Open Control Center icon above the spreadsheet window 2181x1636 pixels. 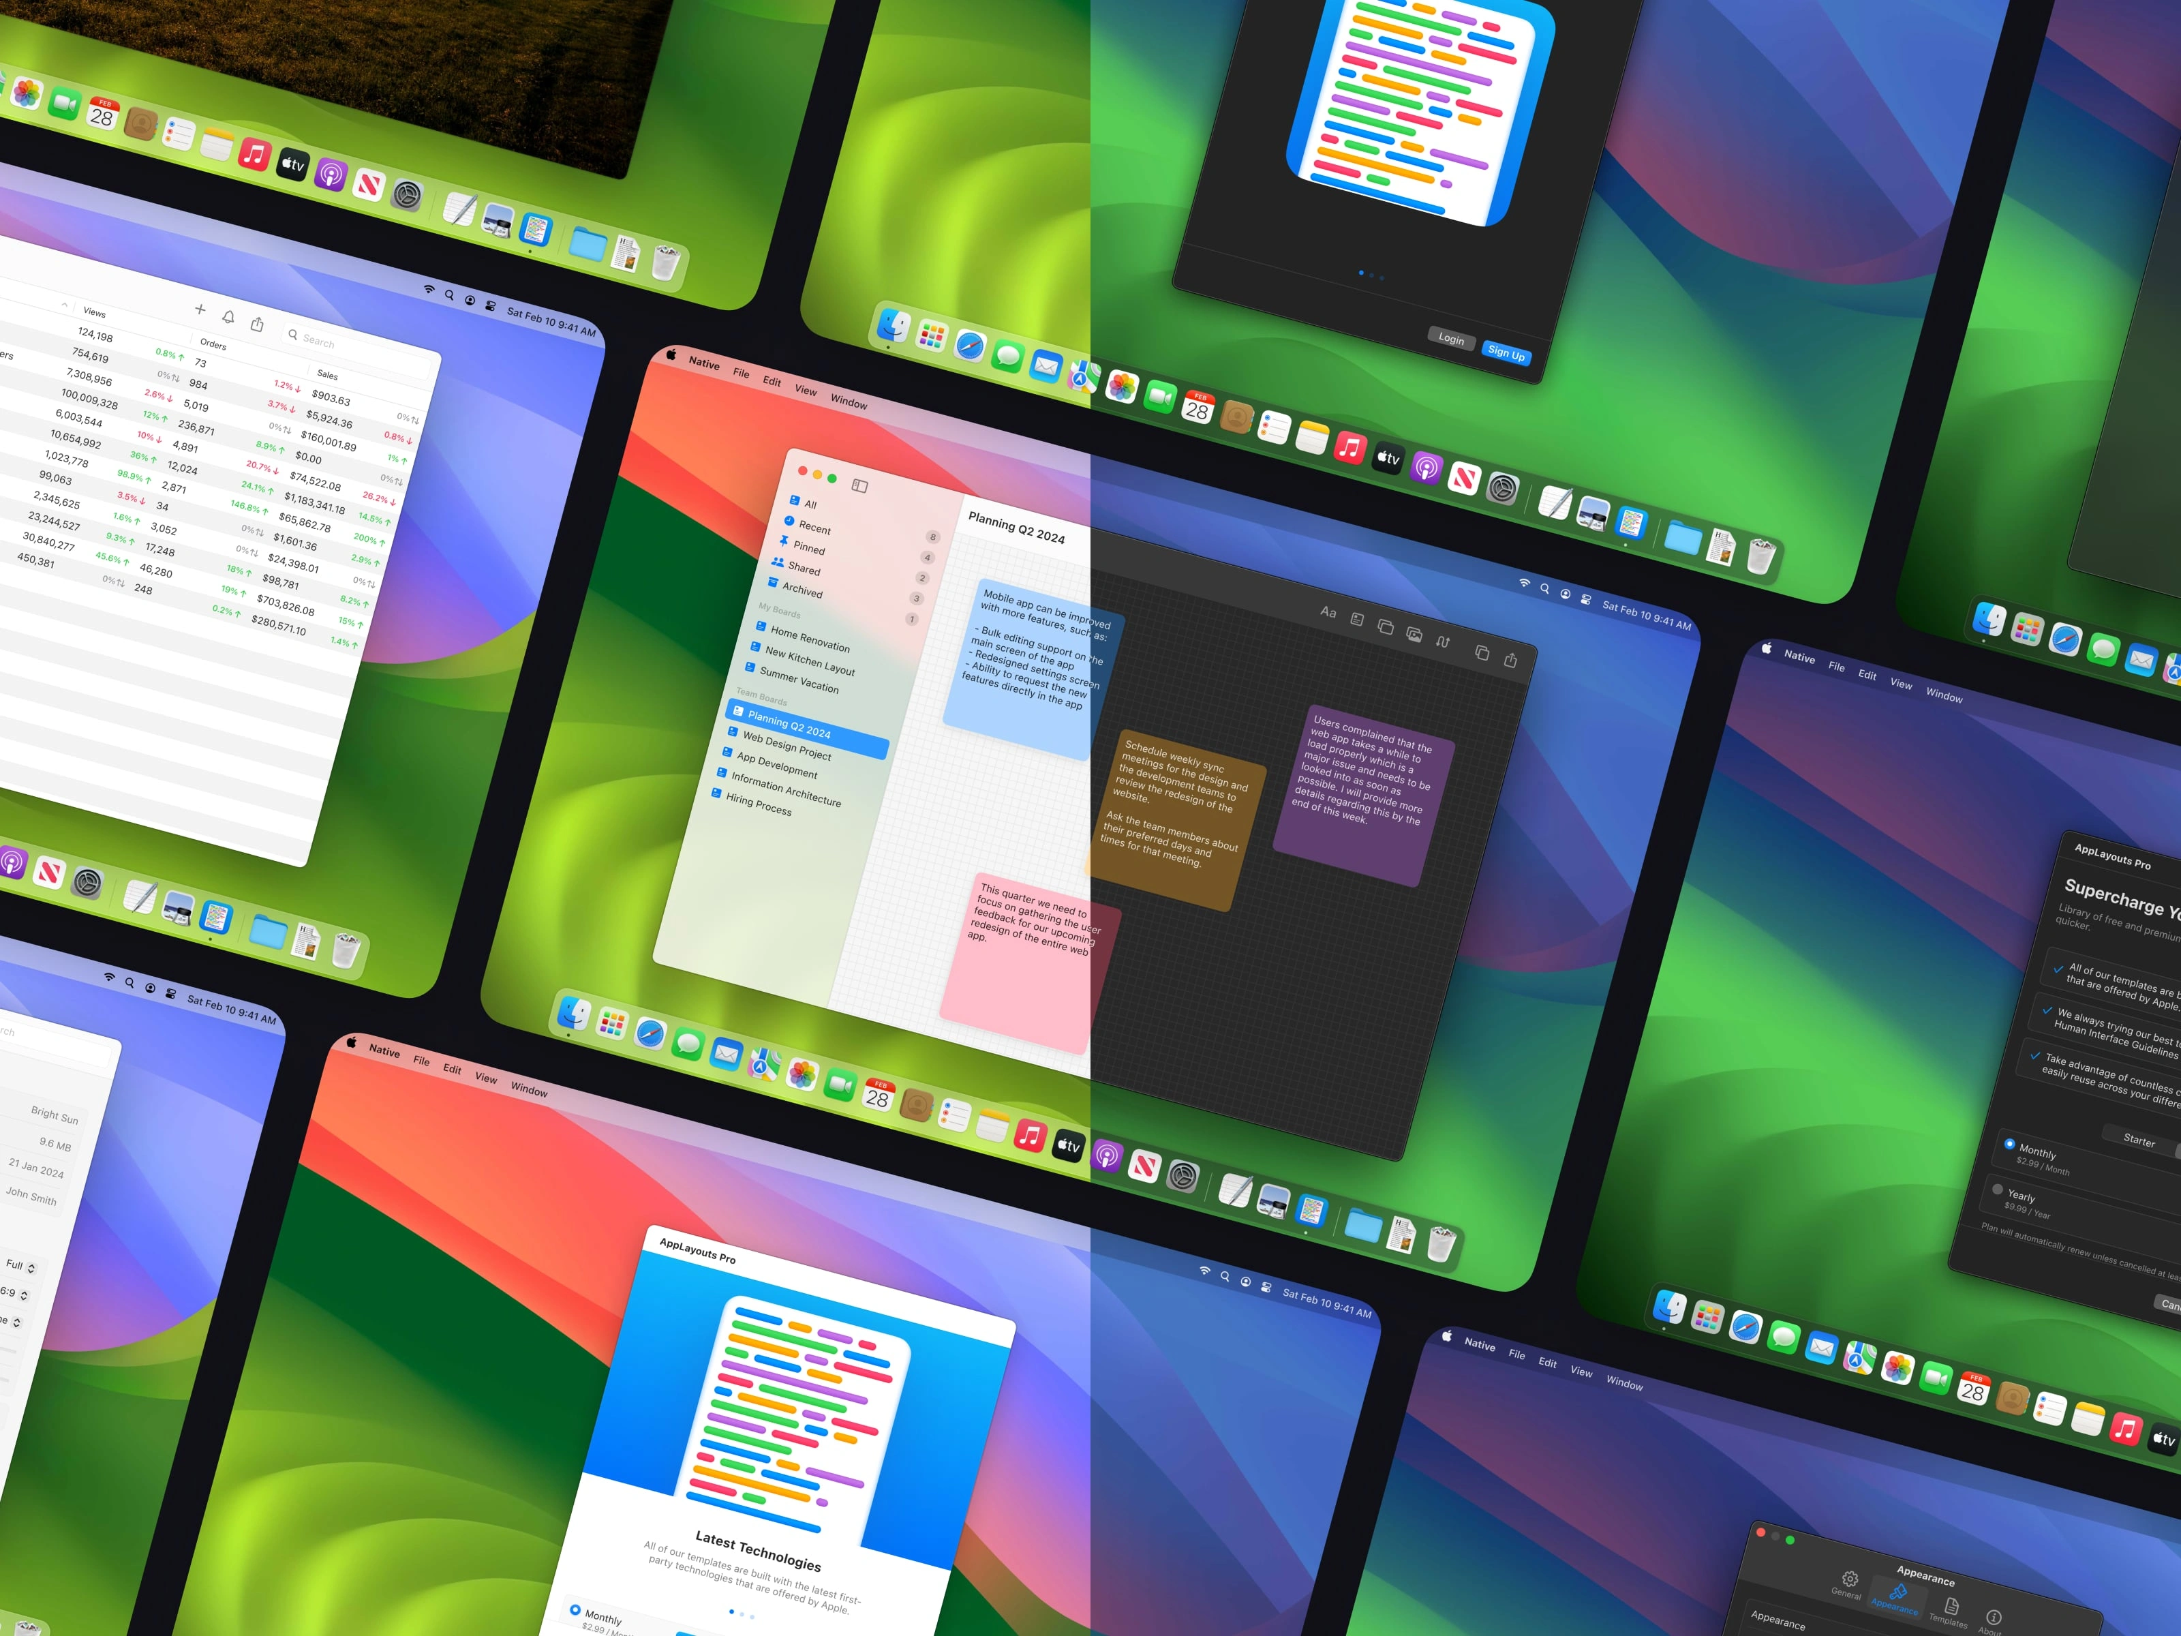pyautogui.click(x=490, y=305)
